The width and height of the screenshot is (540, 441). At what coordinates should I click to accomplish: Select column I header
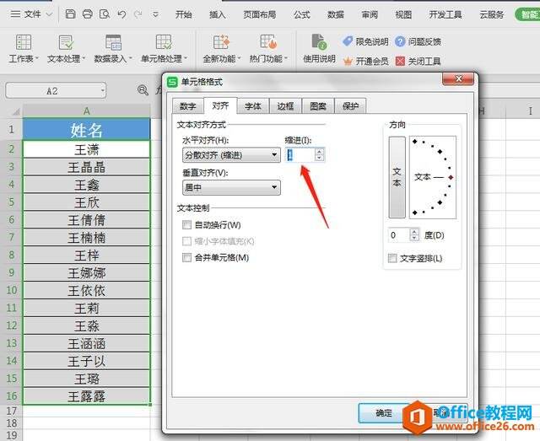coord(530,110)
